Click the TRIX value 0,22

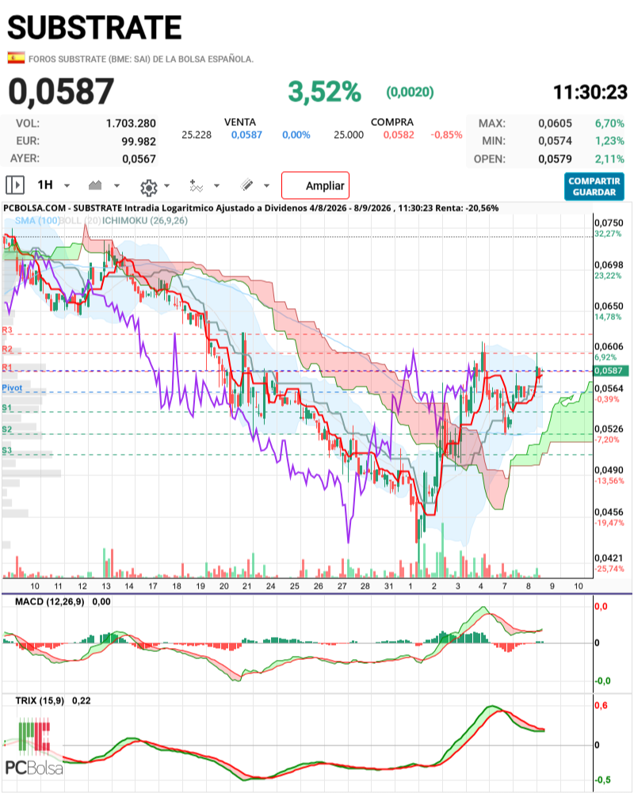pyautogui.click(x=82, y=700)
